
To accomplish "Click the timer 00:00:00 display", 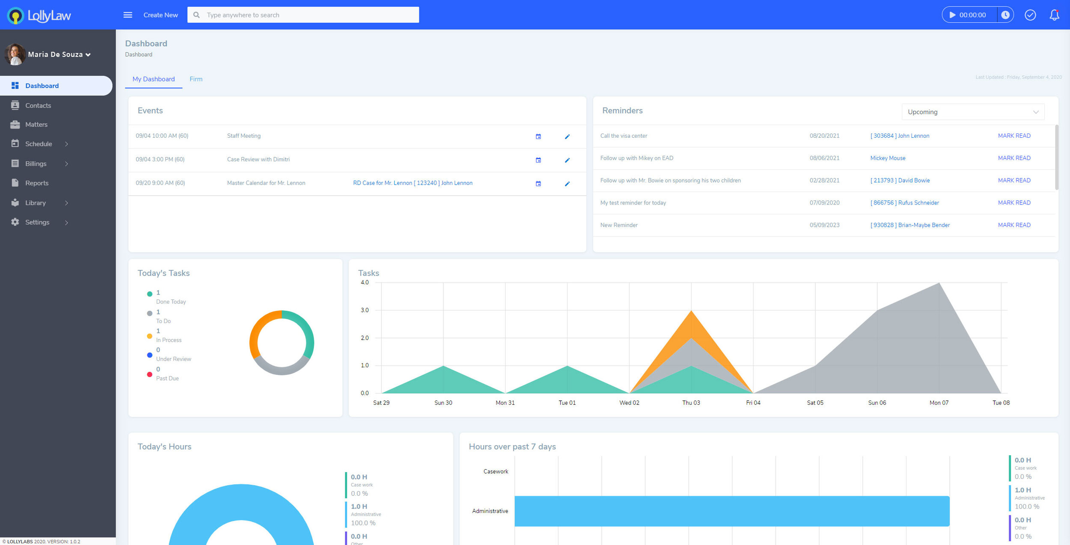I will pos(972,15).
